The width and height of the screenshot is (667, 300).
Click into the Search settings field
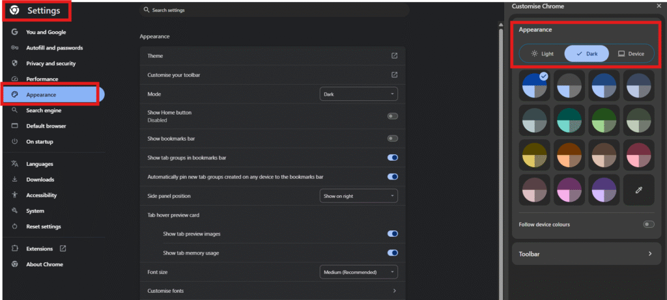tap(274, 10)
